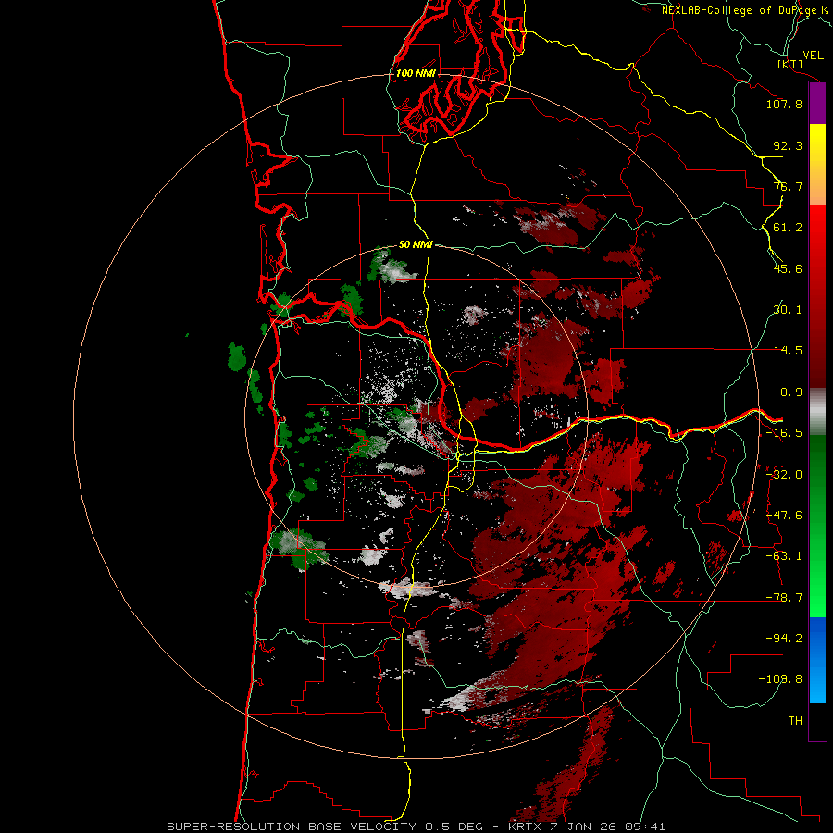Image resolution: width=833 pixels, height=833 pixels.
Task: Select the 14.5 legend value
Action: [788, 351]
